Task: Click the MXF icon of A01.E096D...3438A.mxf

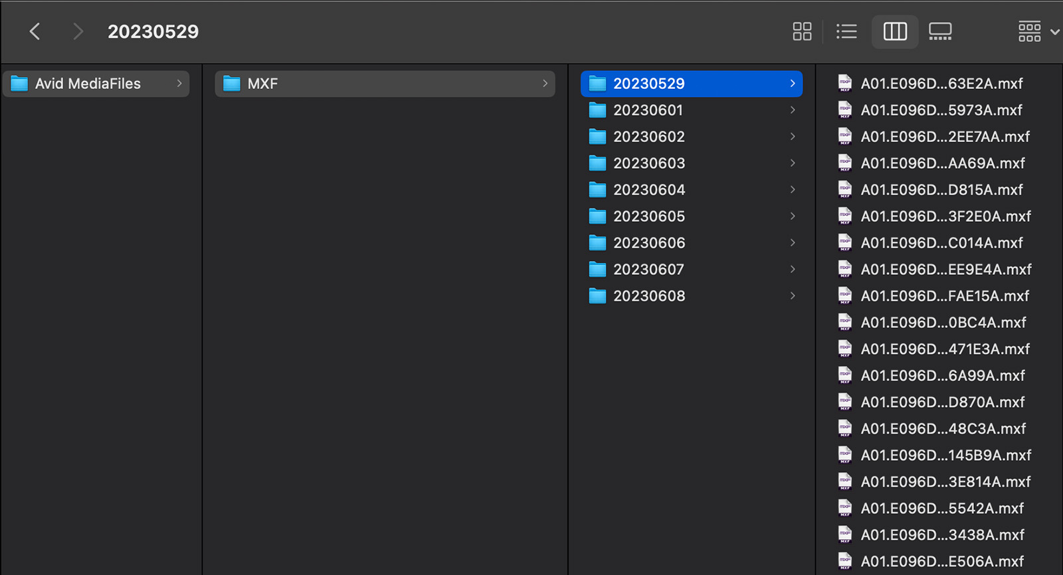Action: click(845, 535)
